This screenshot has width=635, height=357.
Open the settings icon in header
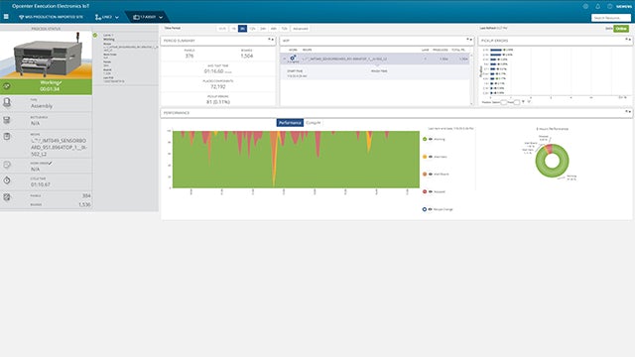(x=585, y=7)
